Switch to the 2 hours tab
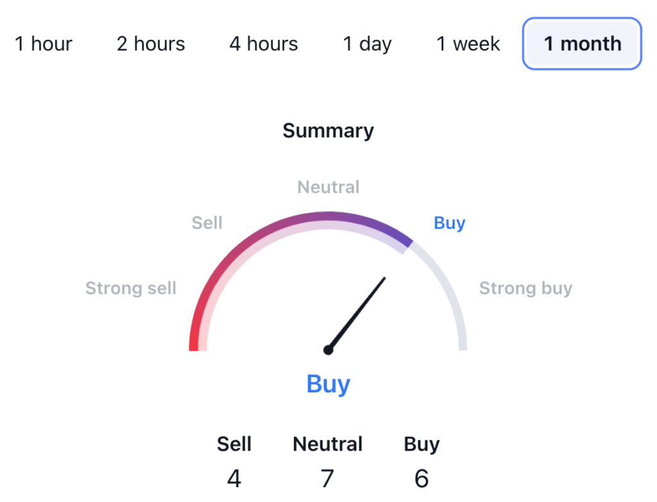 [x=151, y=44]
